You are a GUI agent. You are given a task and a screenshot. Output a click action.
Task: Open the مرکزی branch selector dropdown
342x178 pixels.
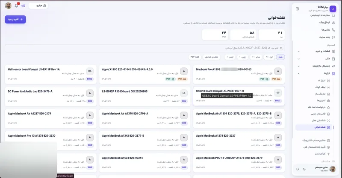tap(38, 6)
